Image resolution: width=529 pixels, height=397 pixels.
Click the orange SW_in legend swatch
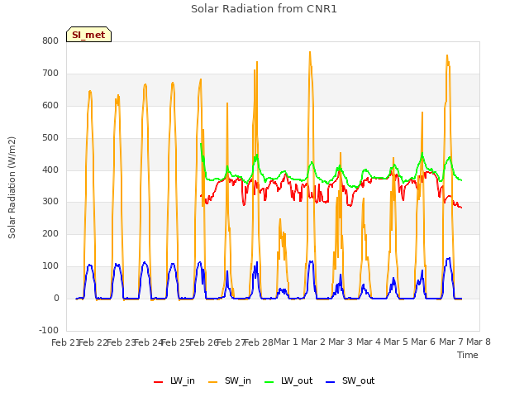[x=213, y=382]
